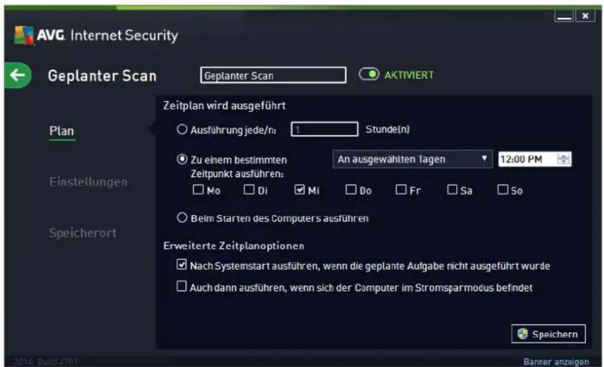Click the 12:00 PM time spinner arrows

564,159
